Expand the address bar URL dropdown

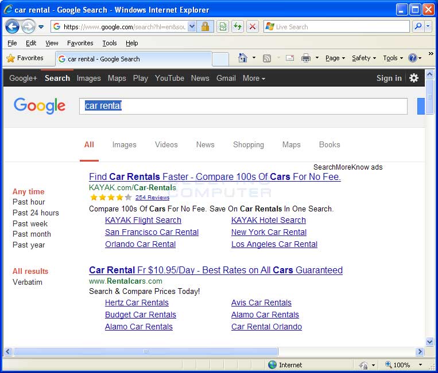[192, 27]
